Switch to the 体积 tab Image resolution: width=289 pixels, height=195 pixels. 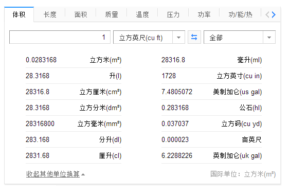point(19,14)
